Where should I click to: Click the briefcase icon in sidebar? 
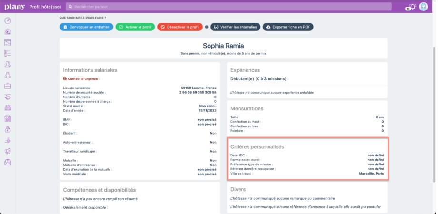[x=8, y=86]
